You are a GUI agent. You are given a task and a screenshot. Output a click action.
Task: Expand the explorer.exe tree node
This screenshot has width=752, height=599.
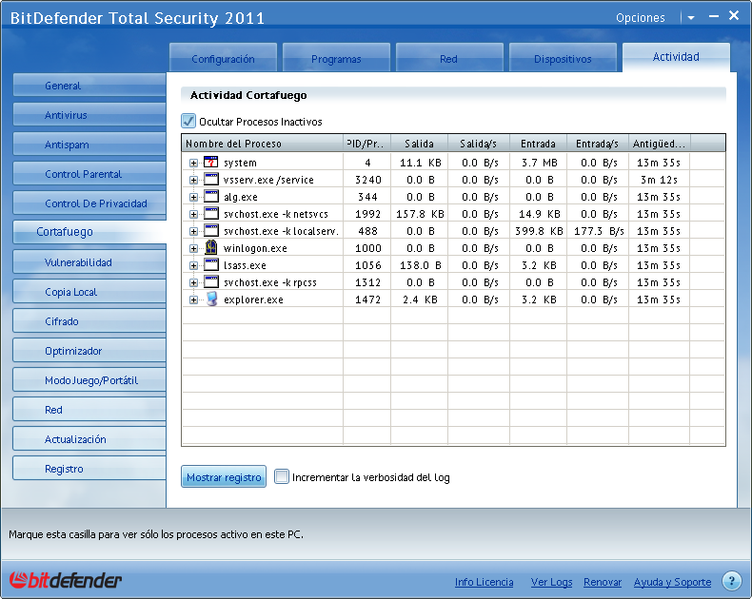point(193,299)
